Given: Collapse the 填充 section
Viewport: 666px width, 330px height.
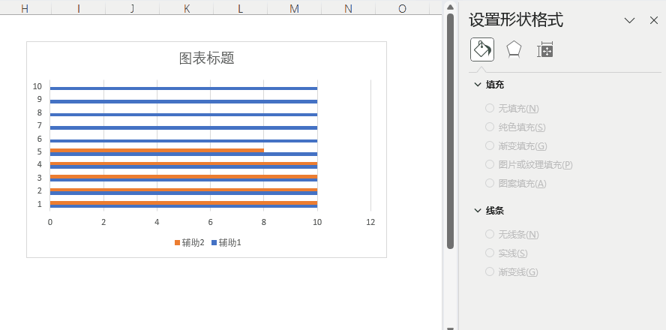Looking at the screenshot, I should pyautogui.click(x=478, y=85).
